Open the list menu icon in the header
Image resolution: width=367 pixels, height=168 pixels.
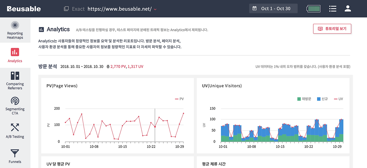[333, 8]
